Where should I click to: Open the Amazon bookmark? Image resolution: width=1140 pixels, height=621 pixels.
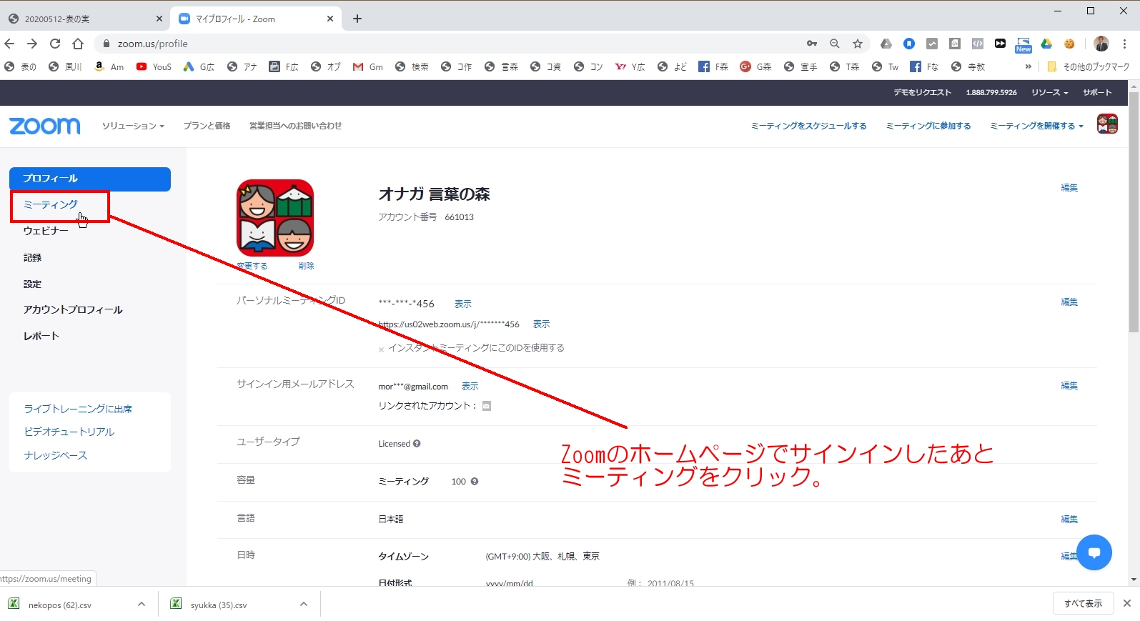point(109,66)
